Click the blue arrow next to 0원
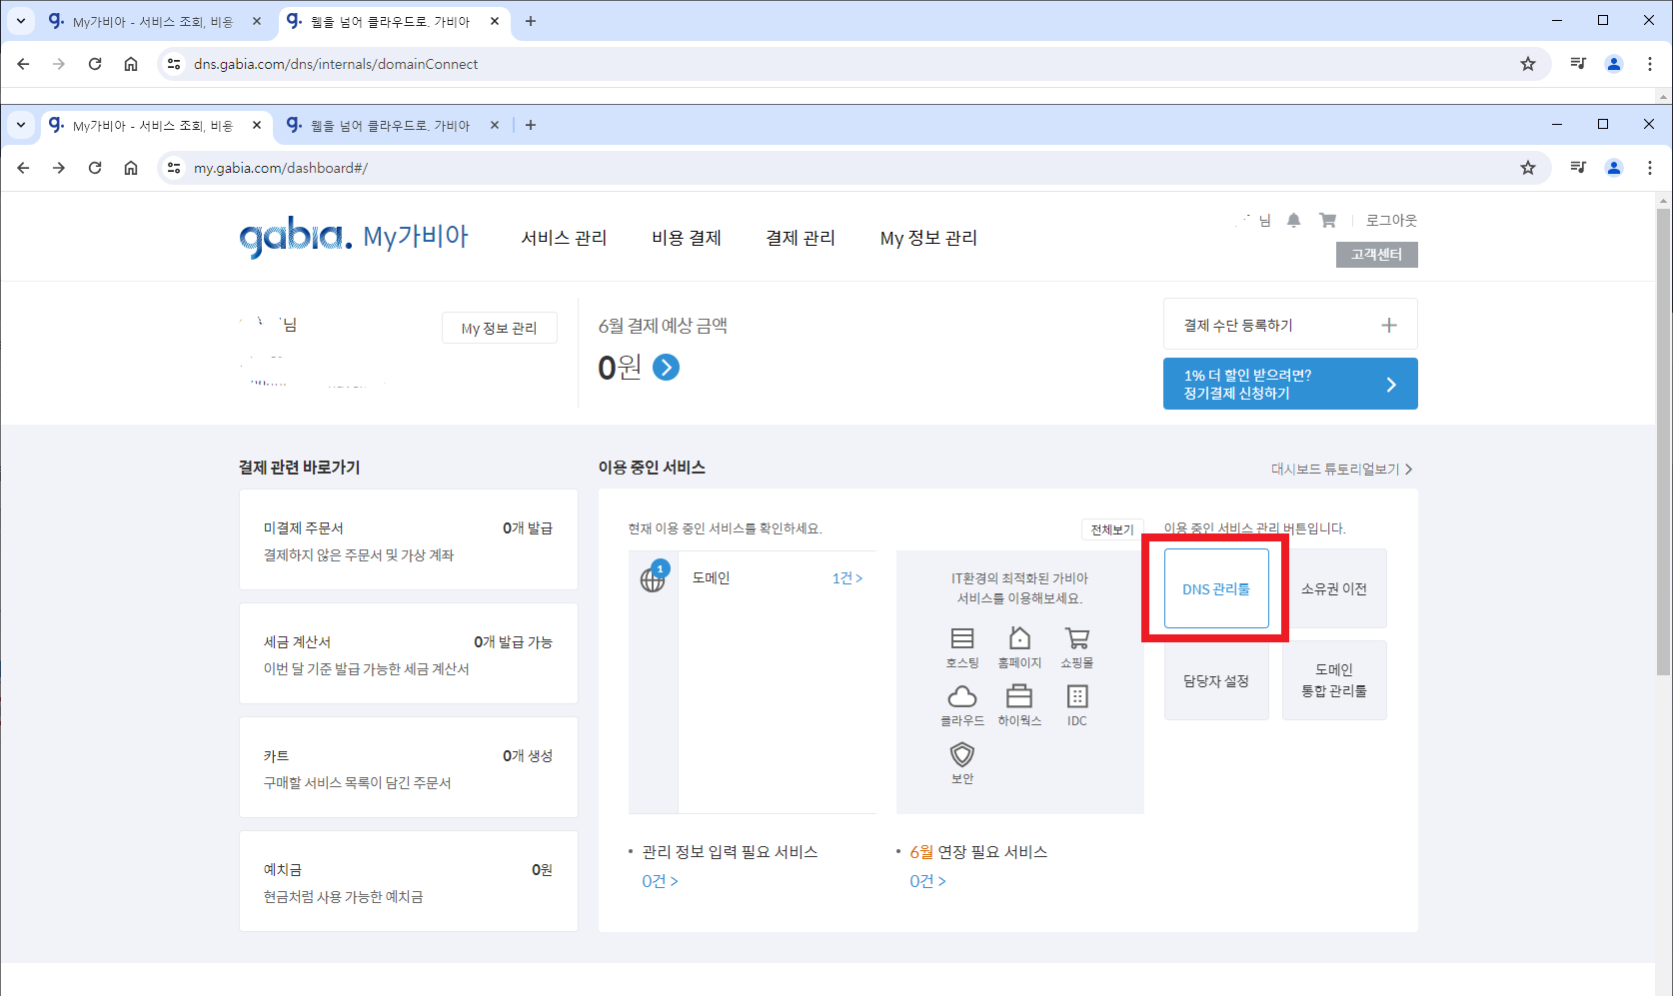The height and width of the screenshot is (996, 1673). (666, 368)
